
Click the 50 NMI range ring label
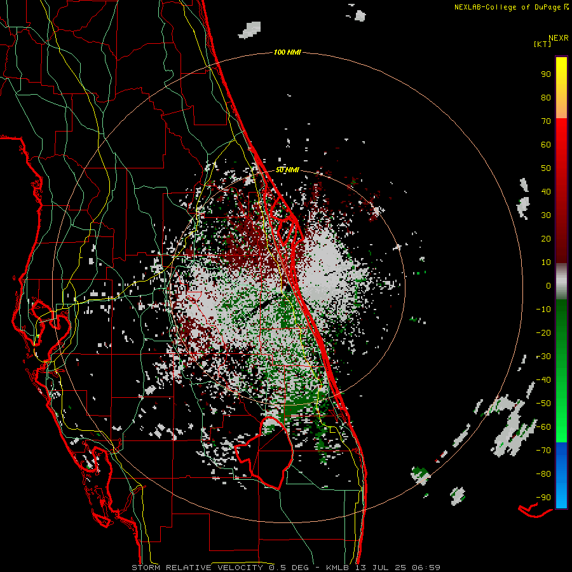click(287, 170)
